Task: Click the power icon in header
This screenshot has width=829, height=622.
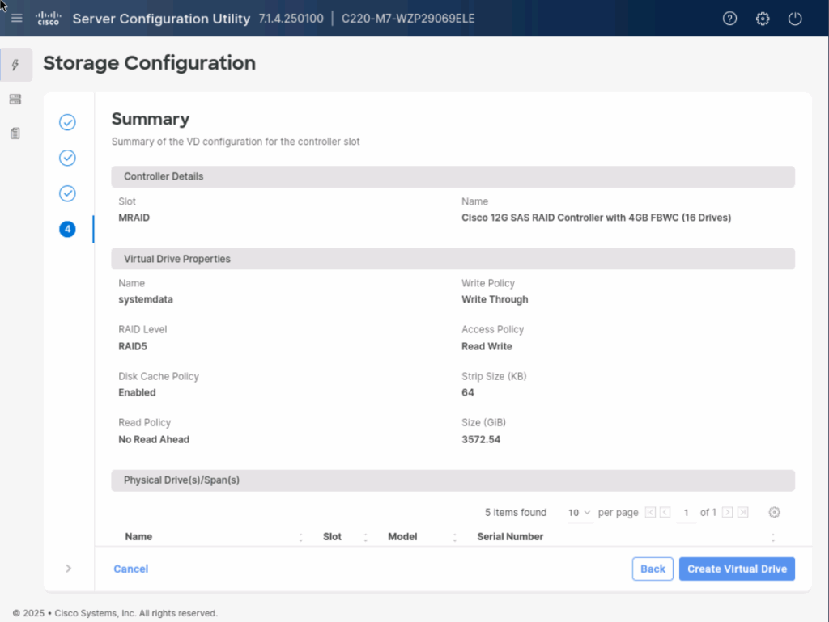Action: pyautogui.click(x=795, y=19)
